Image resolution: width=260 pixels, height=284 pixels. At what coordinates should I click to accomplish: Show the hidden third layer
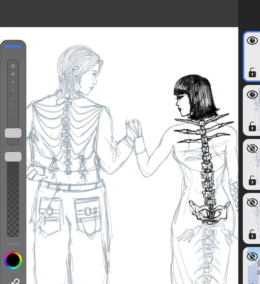coord(252,149)
